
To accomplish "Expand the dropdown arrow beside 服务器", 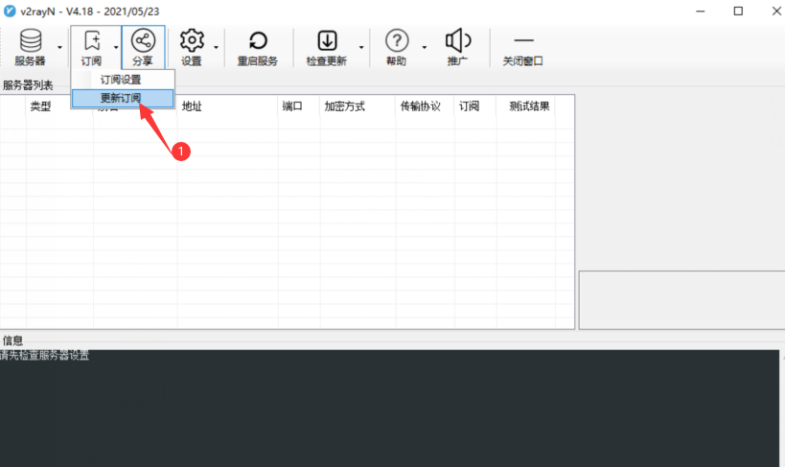I will click(x=59, y=47).
